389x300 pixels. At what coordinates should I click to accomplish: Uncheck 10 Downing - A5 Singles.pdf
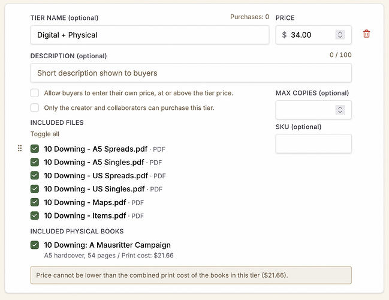35,162
